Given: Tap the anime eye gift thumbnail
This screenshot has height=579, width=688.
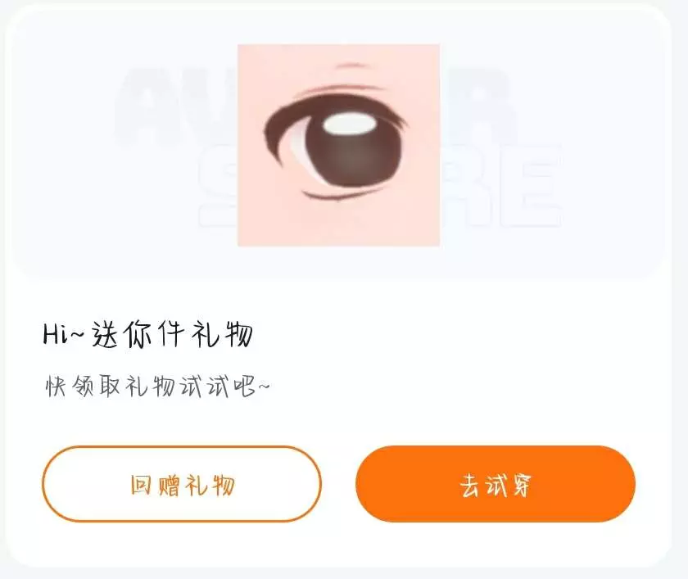Looking at the screenshot, I should pyautogui.click(x=339, y=145).
